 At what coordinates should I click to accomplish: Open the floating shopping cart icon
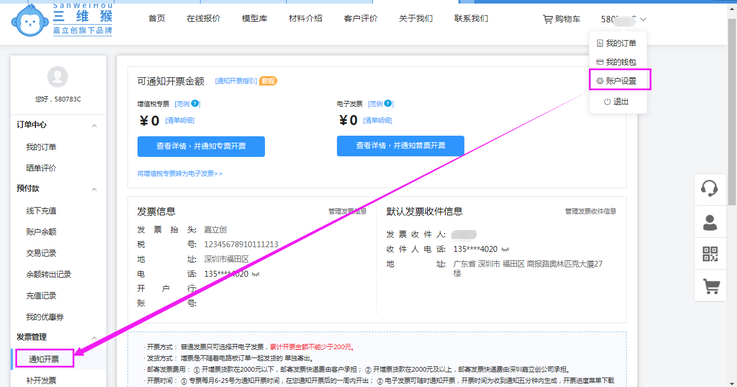click(x=709, y=286)
